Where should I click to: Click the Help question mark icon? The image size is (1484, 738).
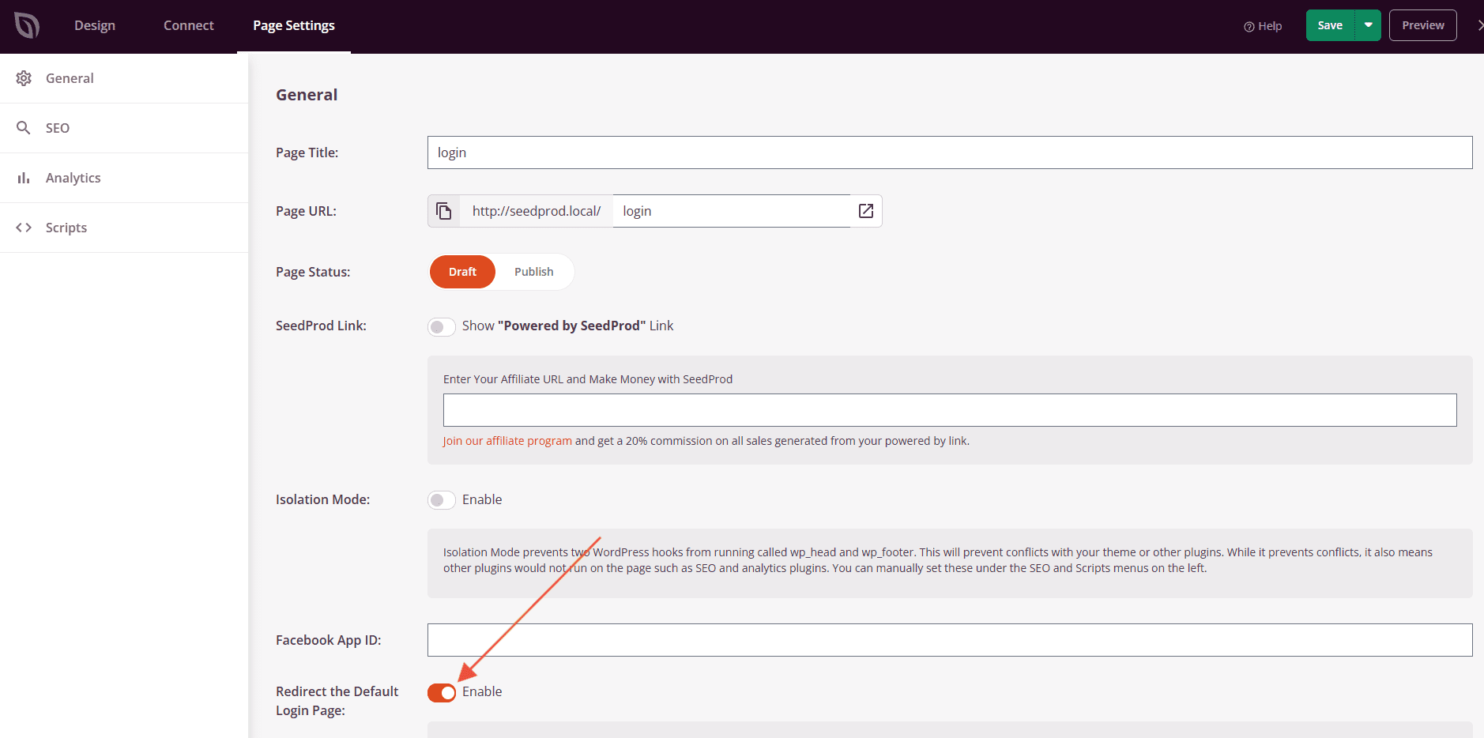coord(1249,27)
